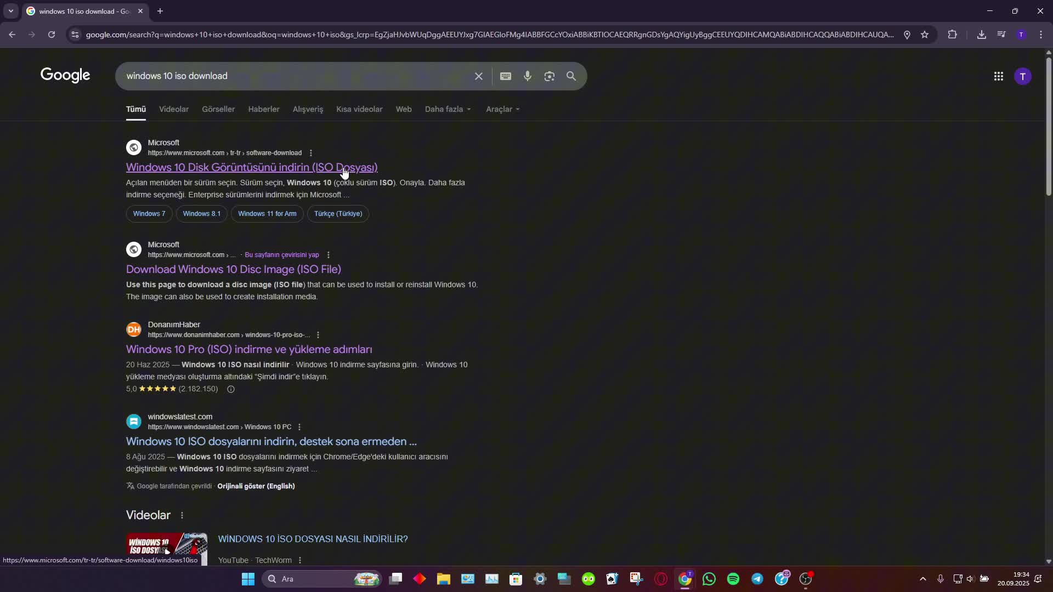Image resolution: width=1053 pixels, height=592 pixels.
Task: Open Google Lens image search icon
Action: [549, 76]
